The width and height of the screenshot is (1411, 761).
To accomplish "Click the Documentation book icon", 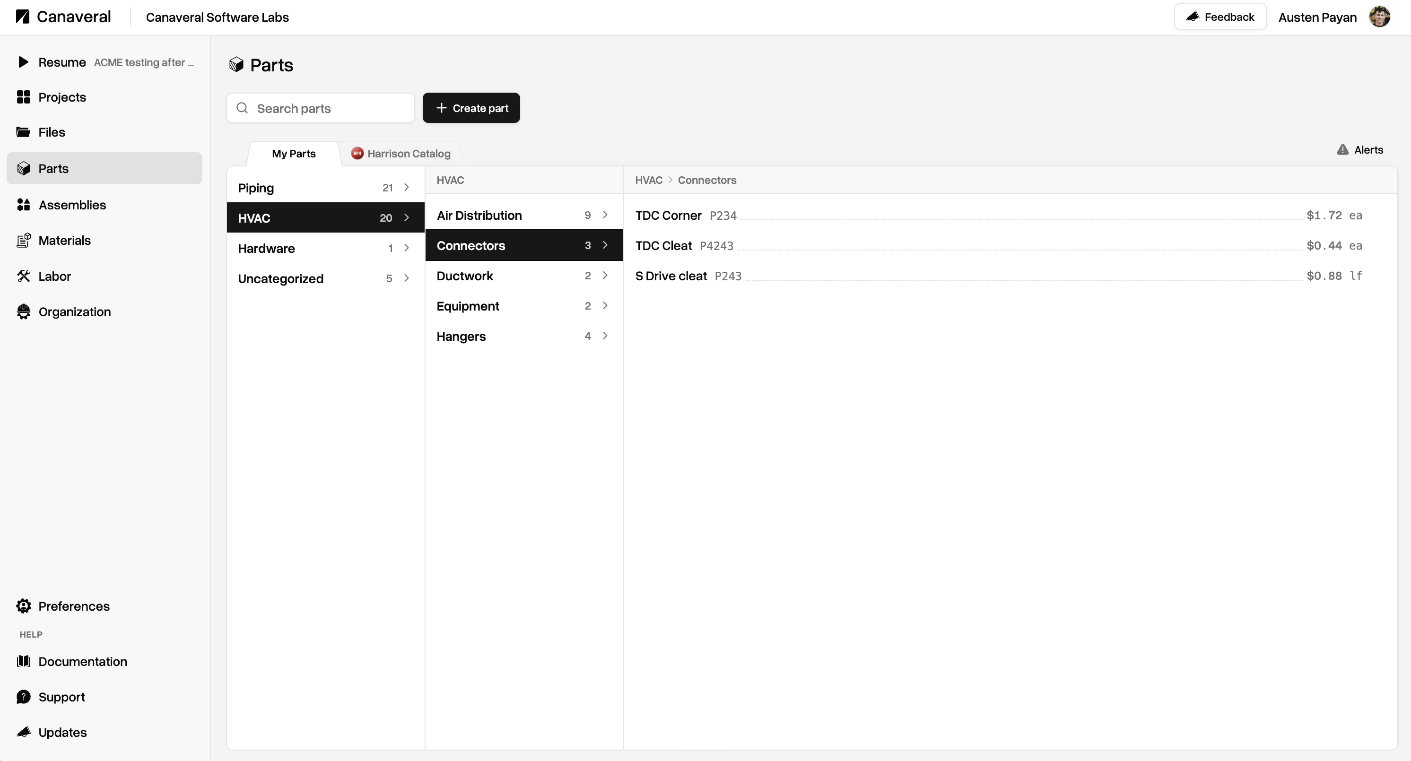I will (x=23, y=661).
